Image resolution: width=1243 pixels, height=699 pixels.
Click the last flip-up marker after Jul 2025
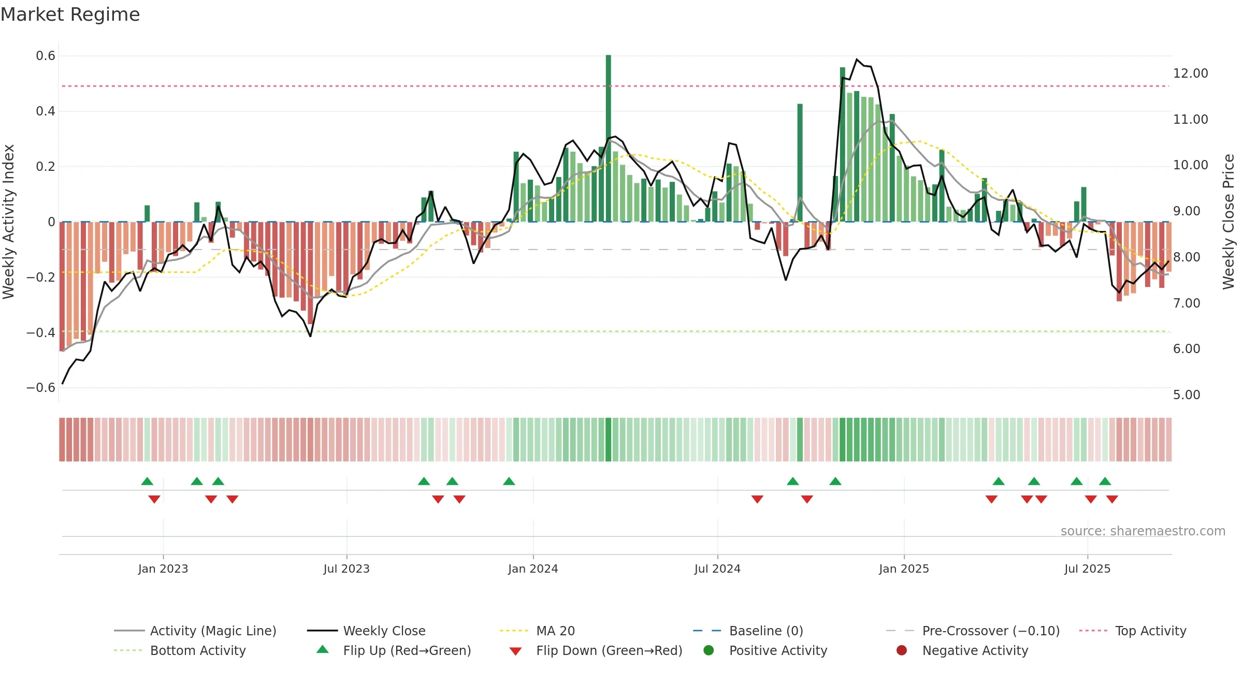(x=1105, y=481)
